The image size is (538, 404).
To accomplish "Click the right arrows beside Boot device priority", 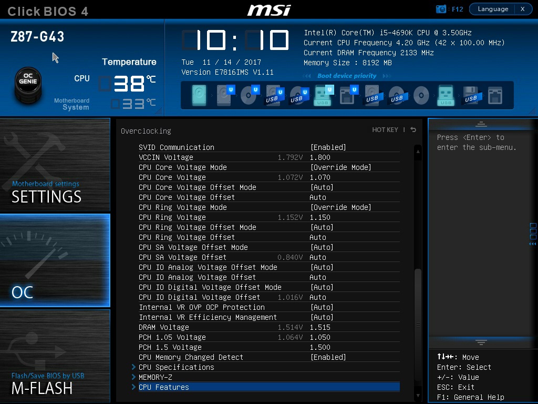I will coord(386,76).
